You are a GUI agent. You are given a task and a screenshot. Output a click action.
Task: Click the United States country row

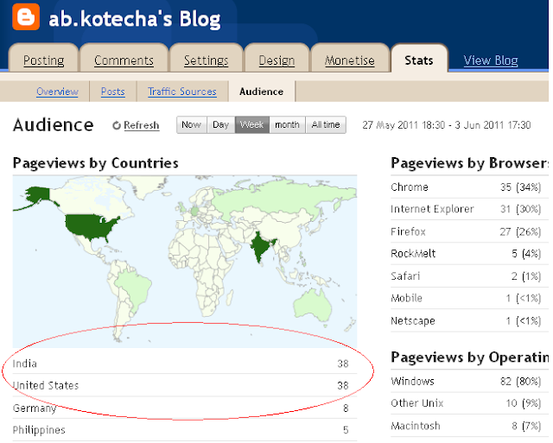185,385
